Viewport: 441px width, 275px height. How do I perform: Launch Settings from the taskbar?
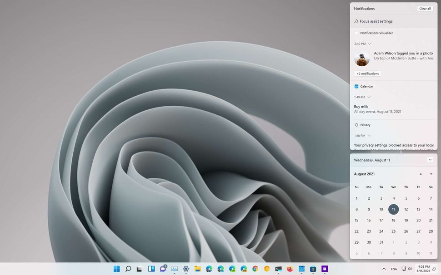pyautogui.click(x=186, y=269)
